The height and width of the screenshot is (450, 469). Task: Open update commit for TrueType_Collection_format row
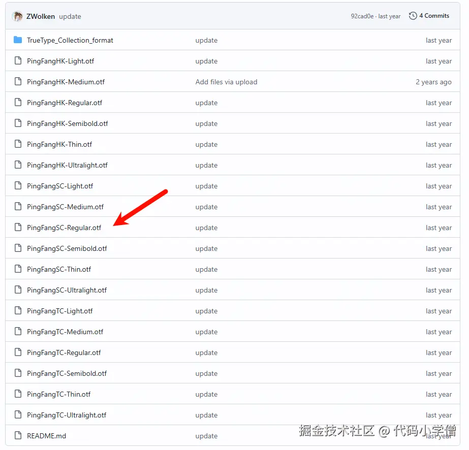[206, 40]
